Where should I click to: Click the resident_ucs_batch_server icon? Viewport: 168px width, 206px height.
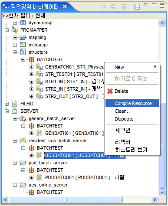click(23, 141)
